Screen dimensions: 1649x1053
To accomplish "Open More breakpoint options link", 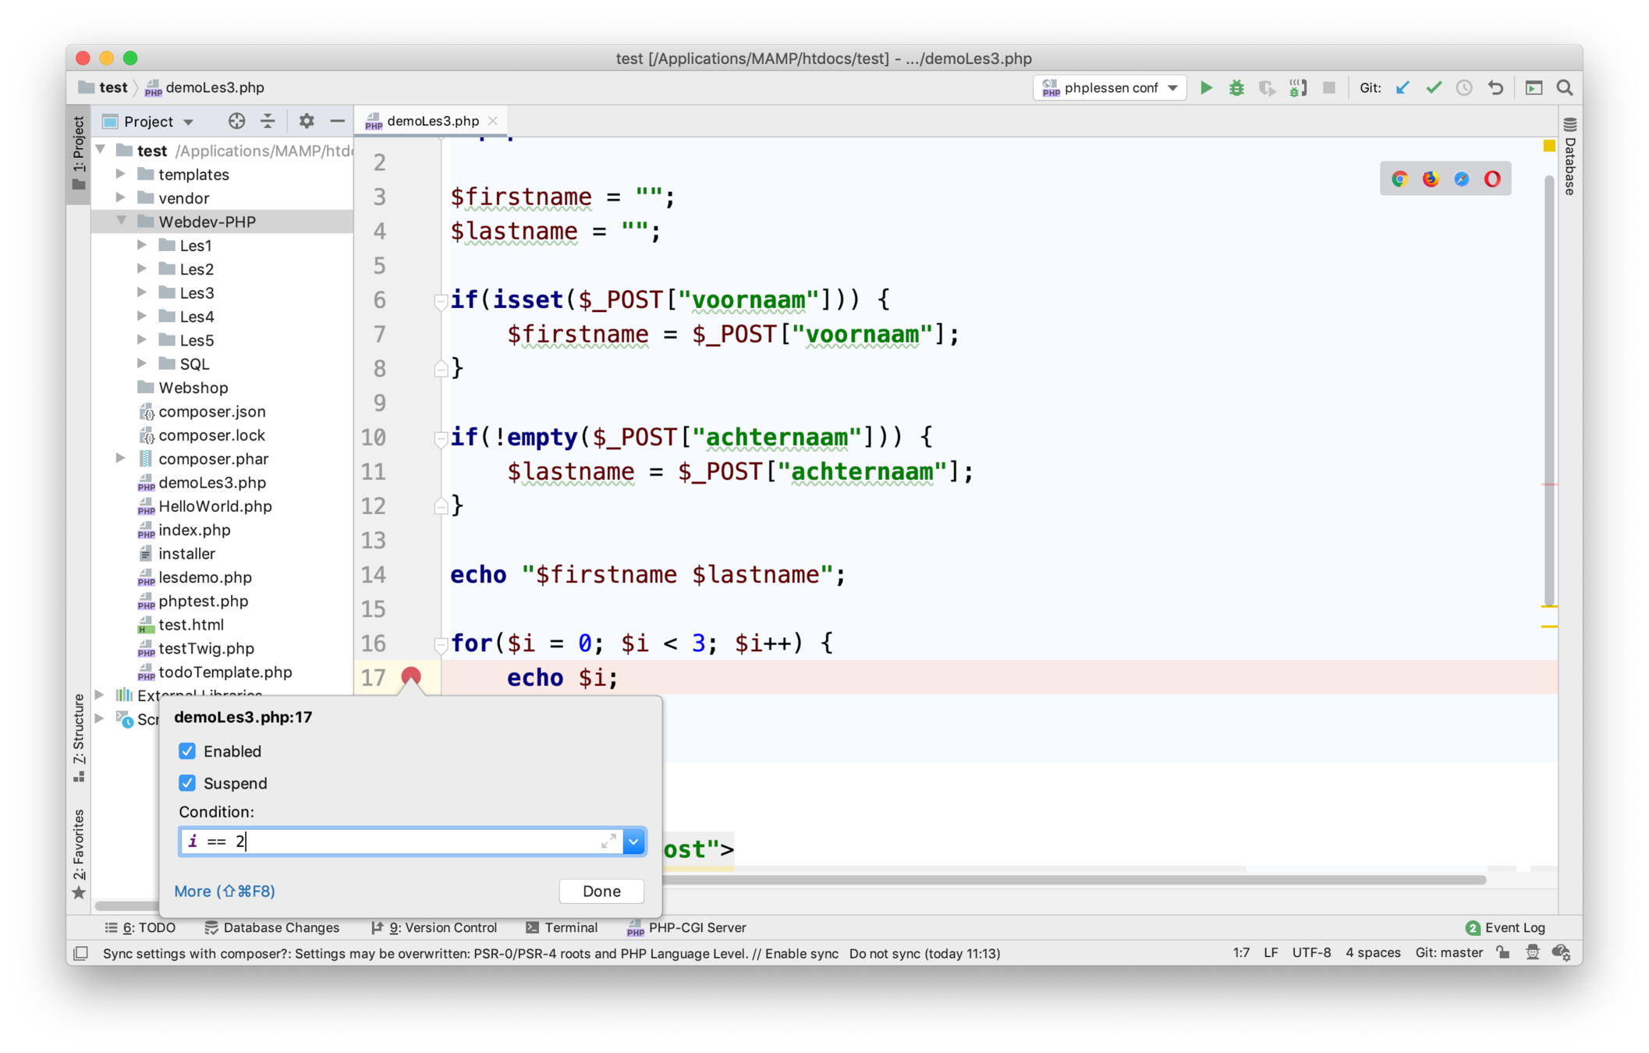I will tap(225, 891).
